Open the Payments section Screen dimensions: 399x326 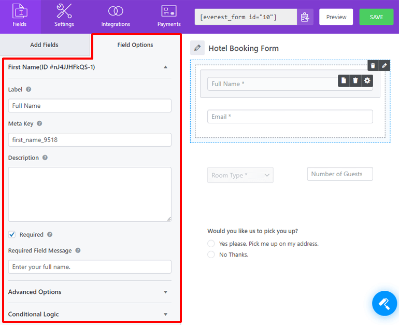coord(169,16)
